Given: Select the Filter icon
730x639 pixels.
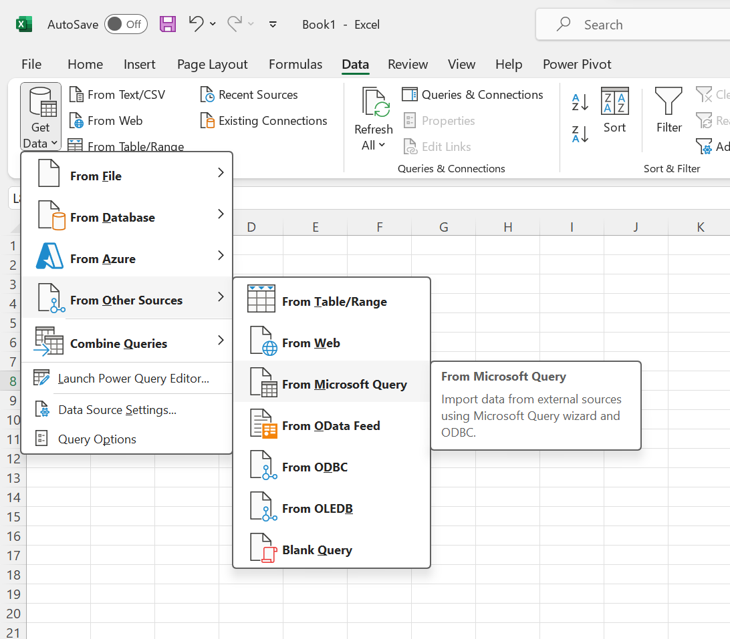Looking at the screenshot, I should [x=668, y=110].
